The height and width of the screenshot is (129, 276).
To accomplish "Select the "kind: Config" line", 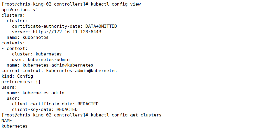I will click(17, 76).
